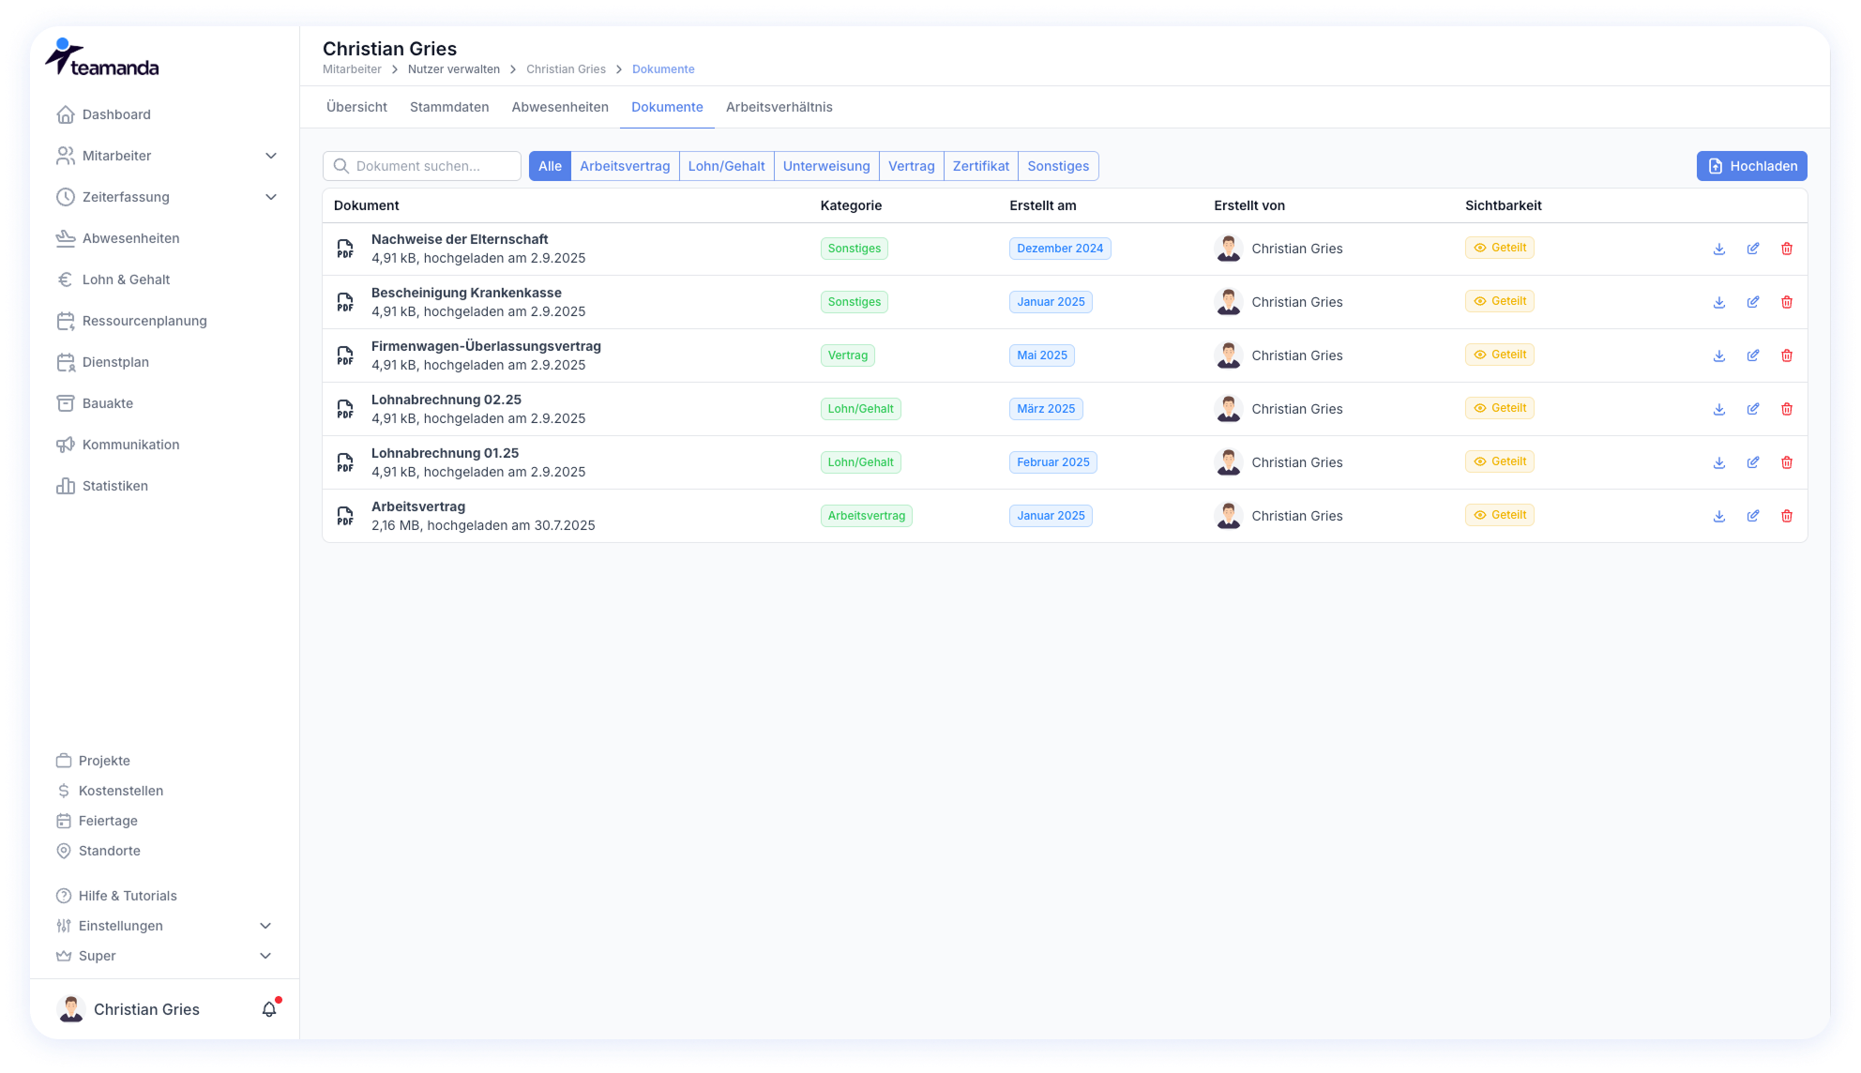Viewport: 1861px width, 1073px height.
Task: Expand the Zeiterfassung sidebar section
Action: [270, 197]
